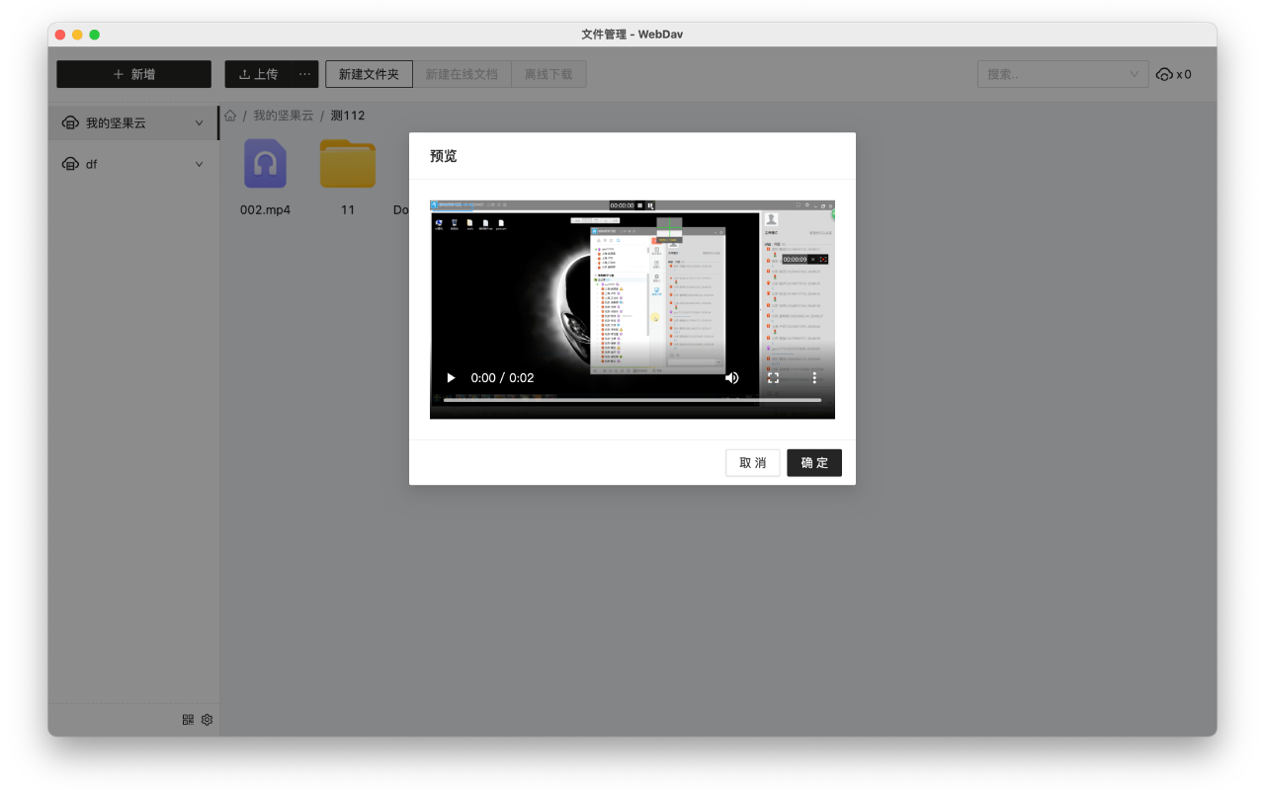Confirm the preview with 确定 button

pyautogui.click(x=814, y=462)
